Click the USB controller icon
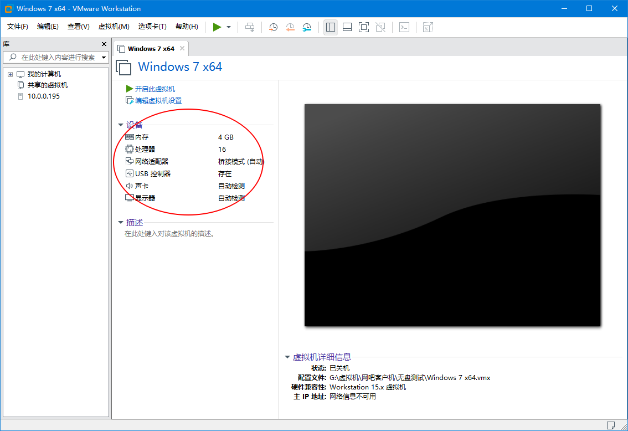Image resolution: width=628 pixels, height=431 pixels. point(130,173)
